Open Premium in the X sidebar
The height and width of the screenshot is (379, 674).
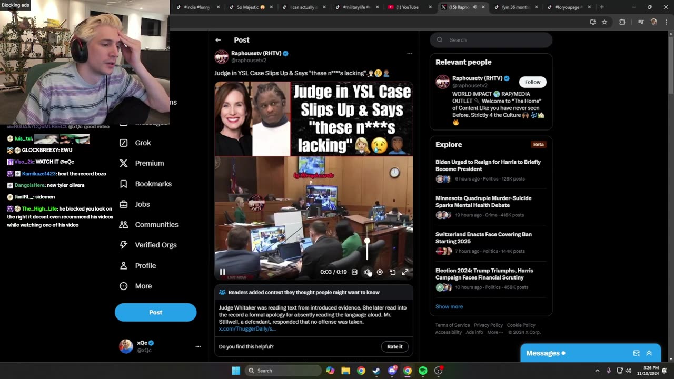142,163
